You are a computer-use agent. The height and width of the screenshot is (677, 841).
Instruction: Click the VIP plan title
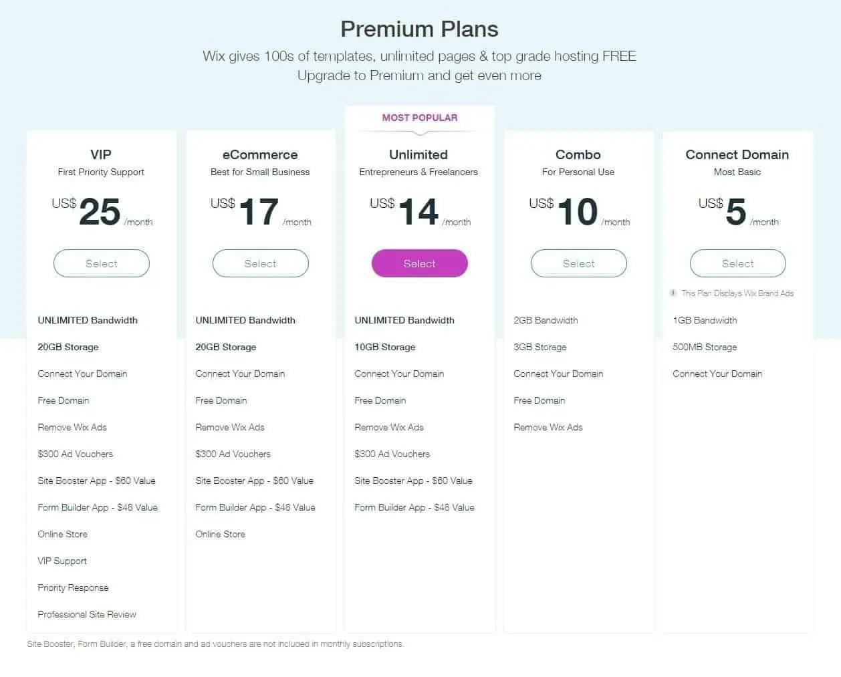(101, 154)
